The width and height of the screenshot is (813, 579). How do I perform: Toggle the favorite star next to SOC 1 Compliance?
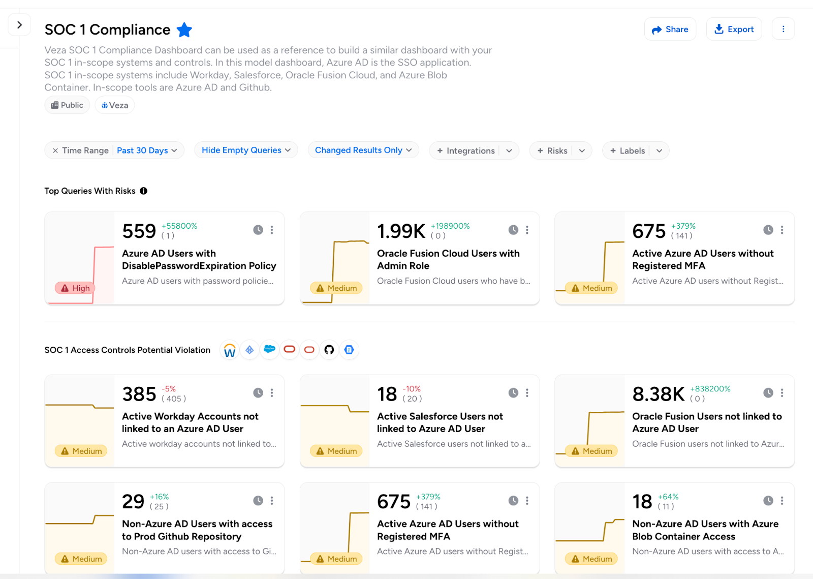184,30
